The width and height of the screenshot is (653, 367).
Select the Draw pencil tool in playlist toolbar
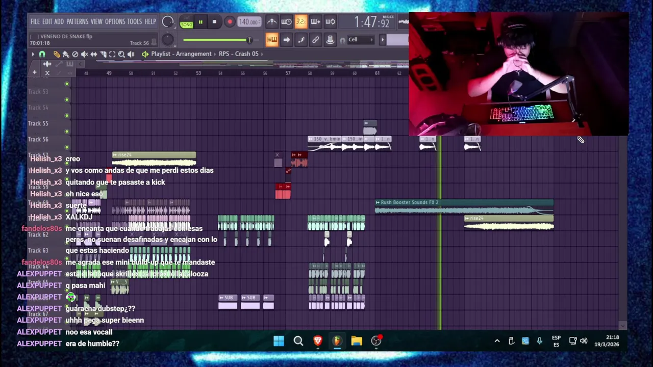(x=56, y=54)
